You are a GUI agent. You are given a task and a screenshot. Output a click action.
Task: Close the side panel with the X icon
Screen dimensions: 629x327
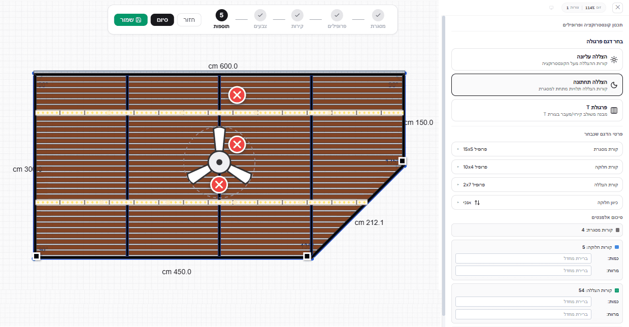tap(617, 8)
